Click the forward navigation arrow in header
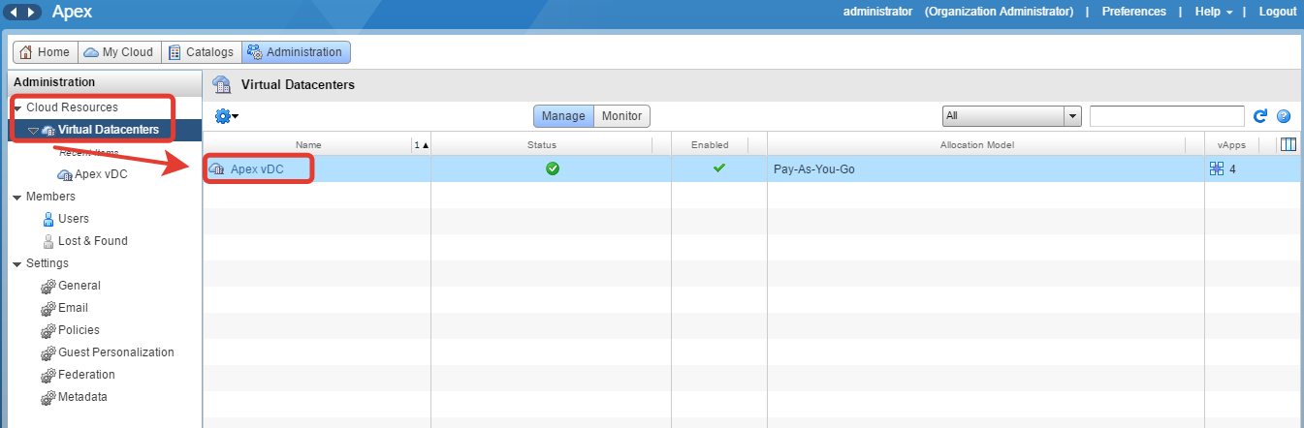The width and height of the screenshot is (1304, 428). [x=33, y=12]
